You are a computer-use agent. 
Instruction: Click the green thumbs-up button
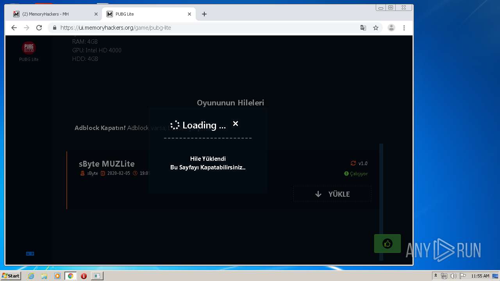(387, 244)
